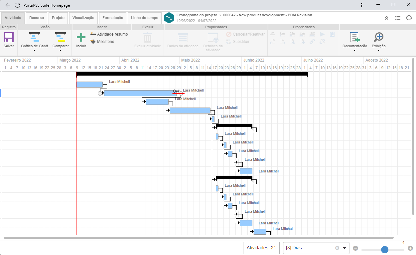The height and width of the screenshot is (255, 416).
Task: Click the move-up page icon
Action: coord(302,42)
